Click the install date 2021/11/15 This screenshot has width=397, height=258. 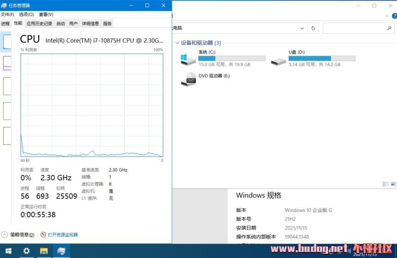296,228
